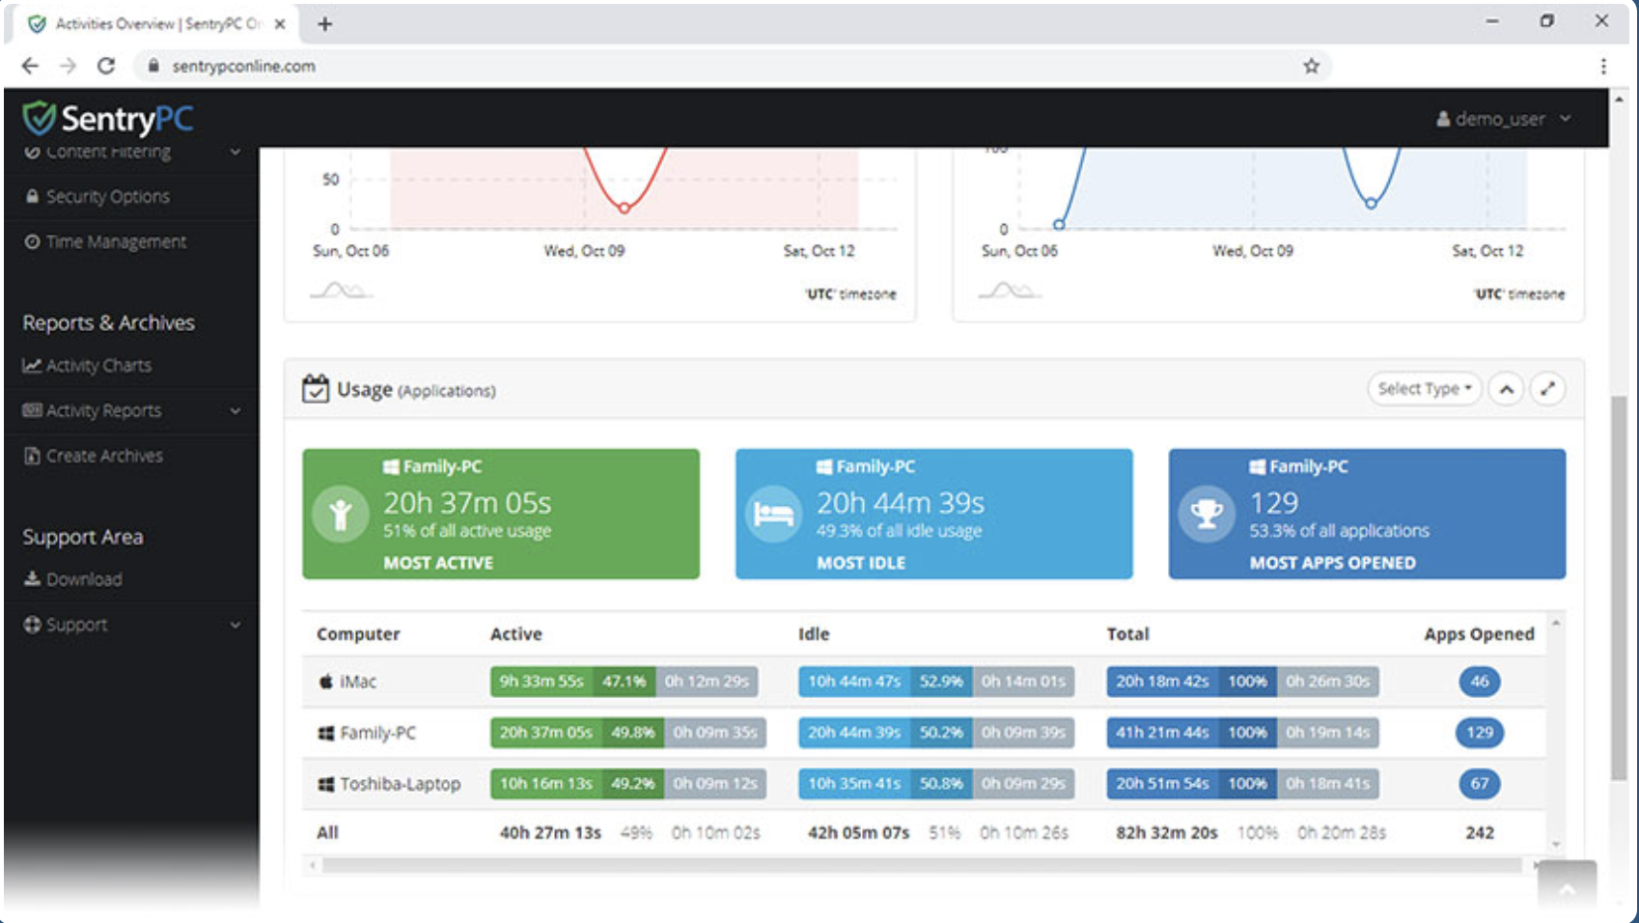Select the Create Archives icon
Image resolution: width=1639 pixels, height=923 pixels.
tap(32, 455)
